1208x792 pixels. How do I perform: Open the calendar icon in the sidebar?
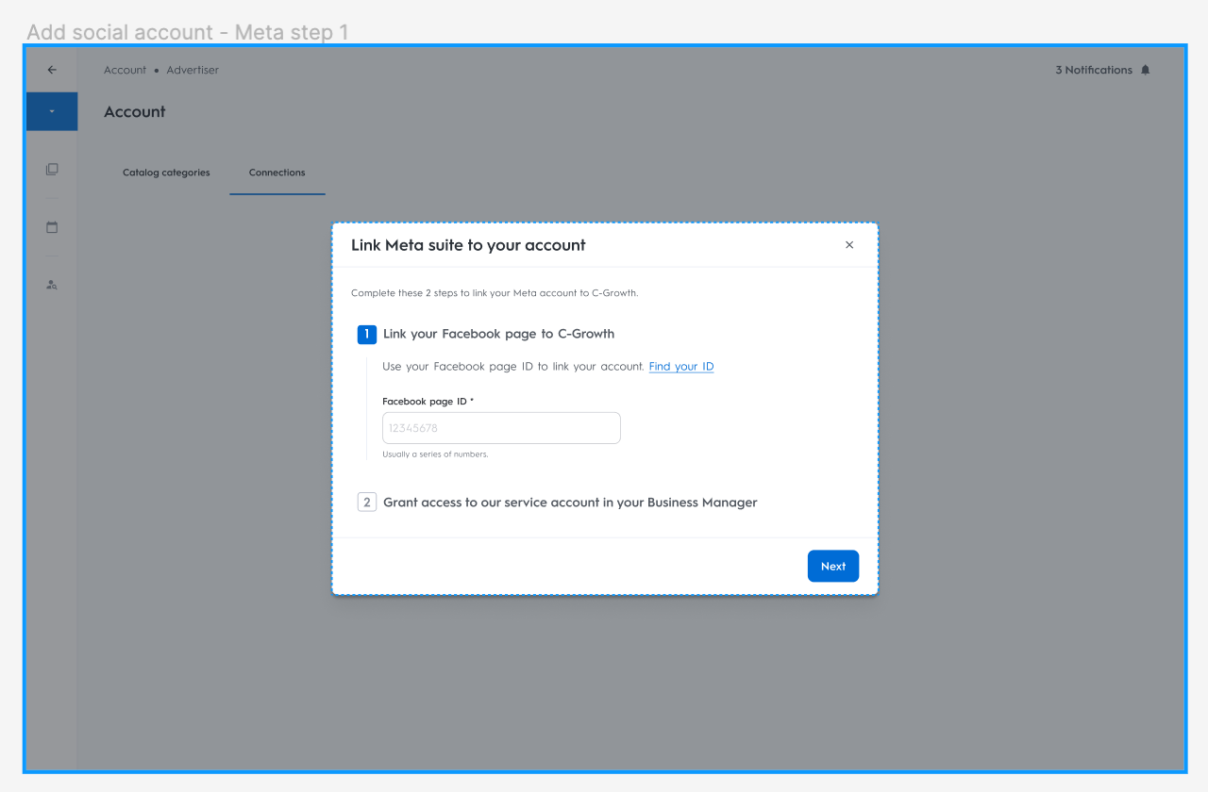(x=52, y=227)
